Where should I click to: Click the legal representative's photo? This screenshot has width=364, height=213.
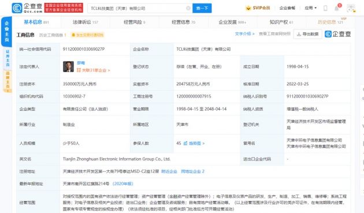coord(68,66)
